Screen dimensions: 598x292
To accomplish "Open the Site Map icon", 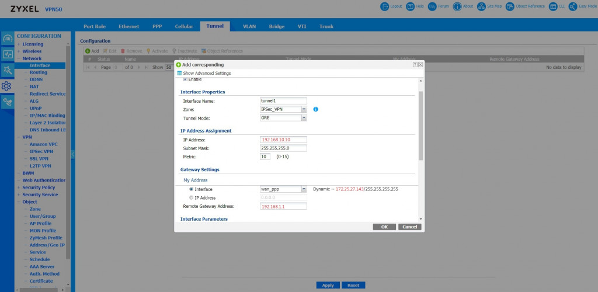I will tap(482, 6).
